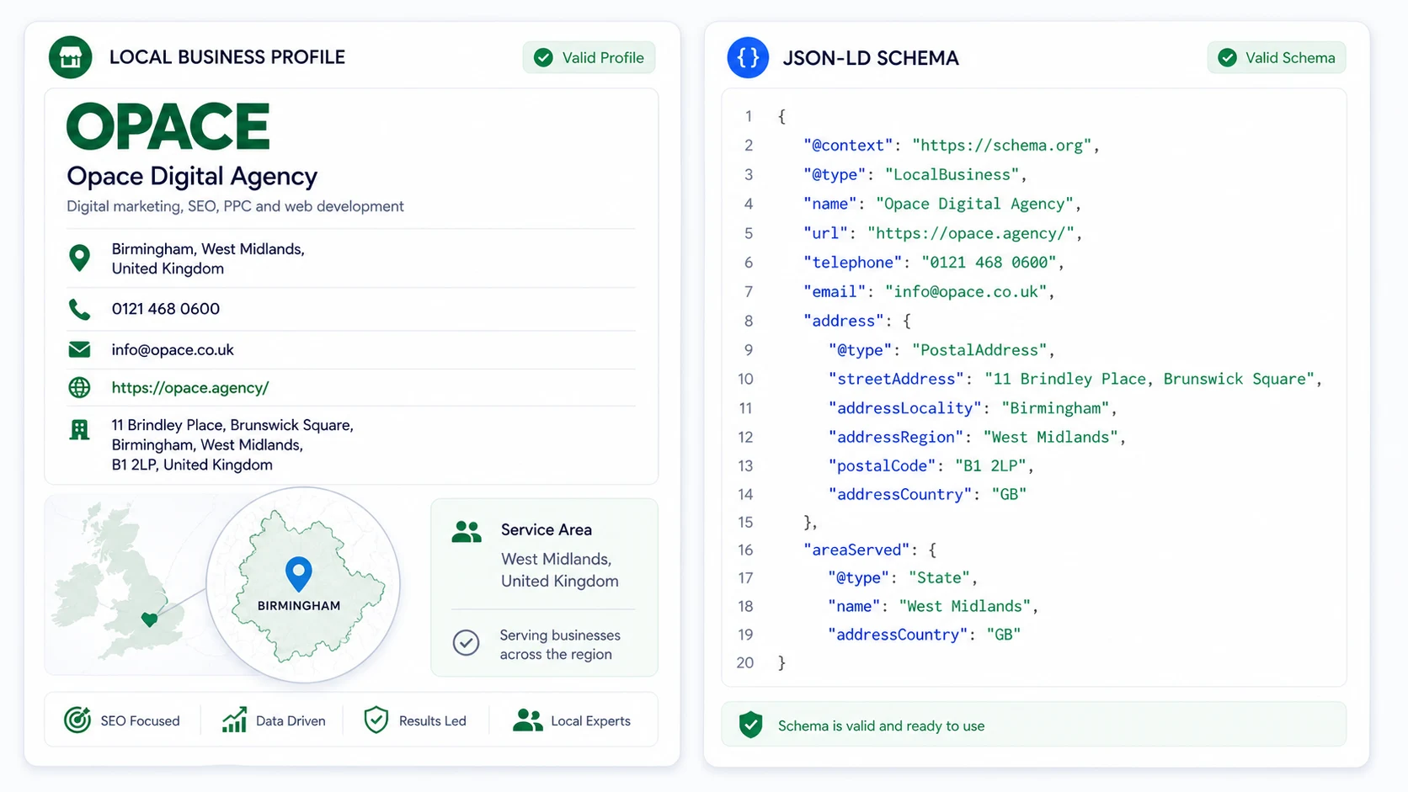Click the globe icon beside the website URL
This screenshot has height=792, width=1408.
click(79, 387)
